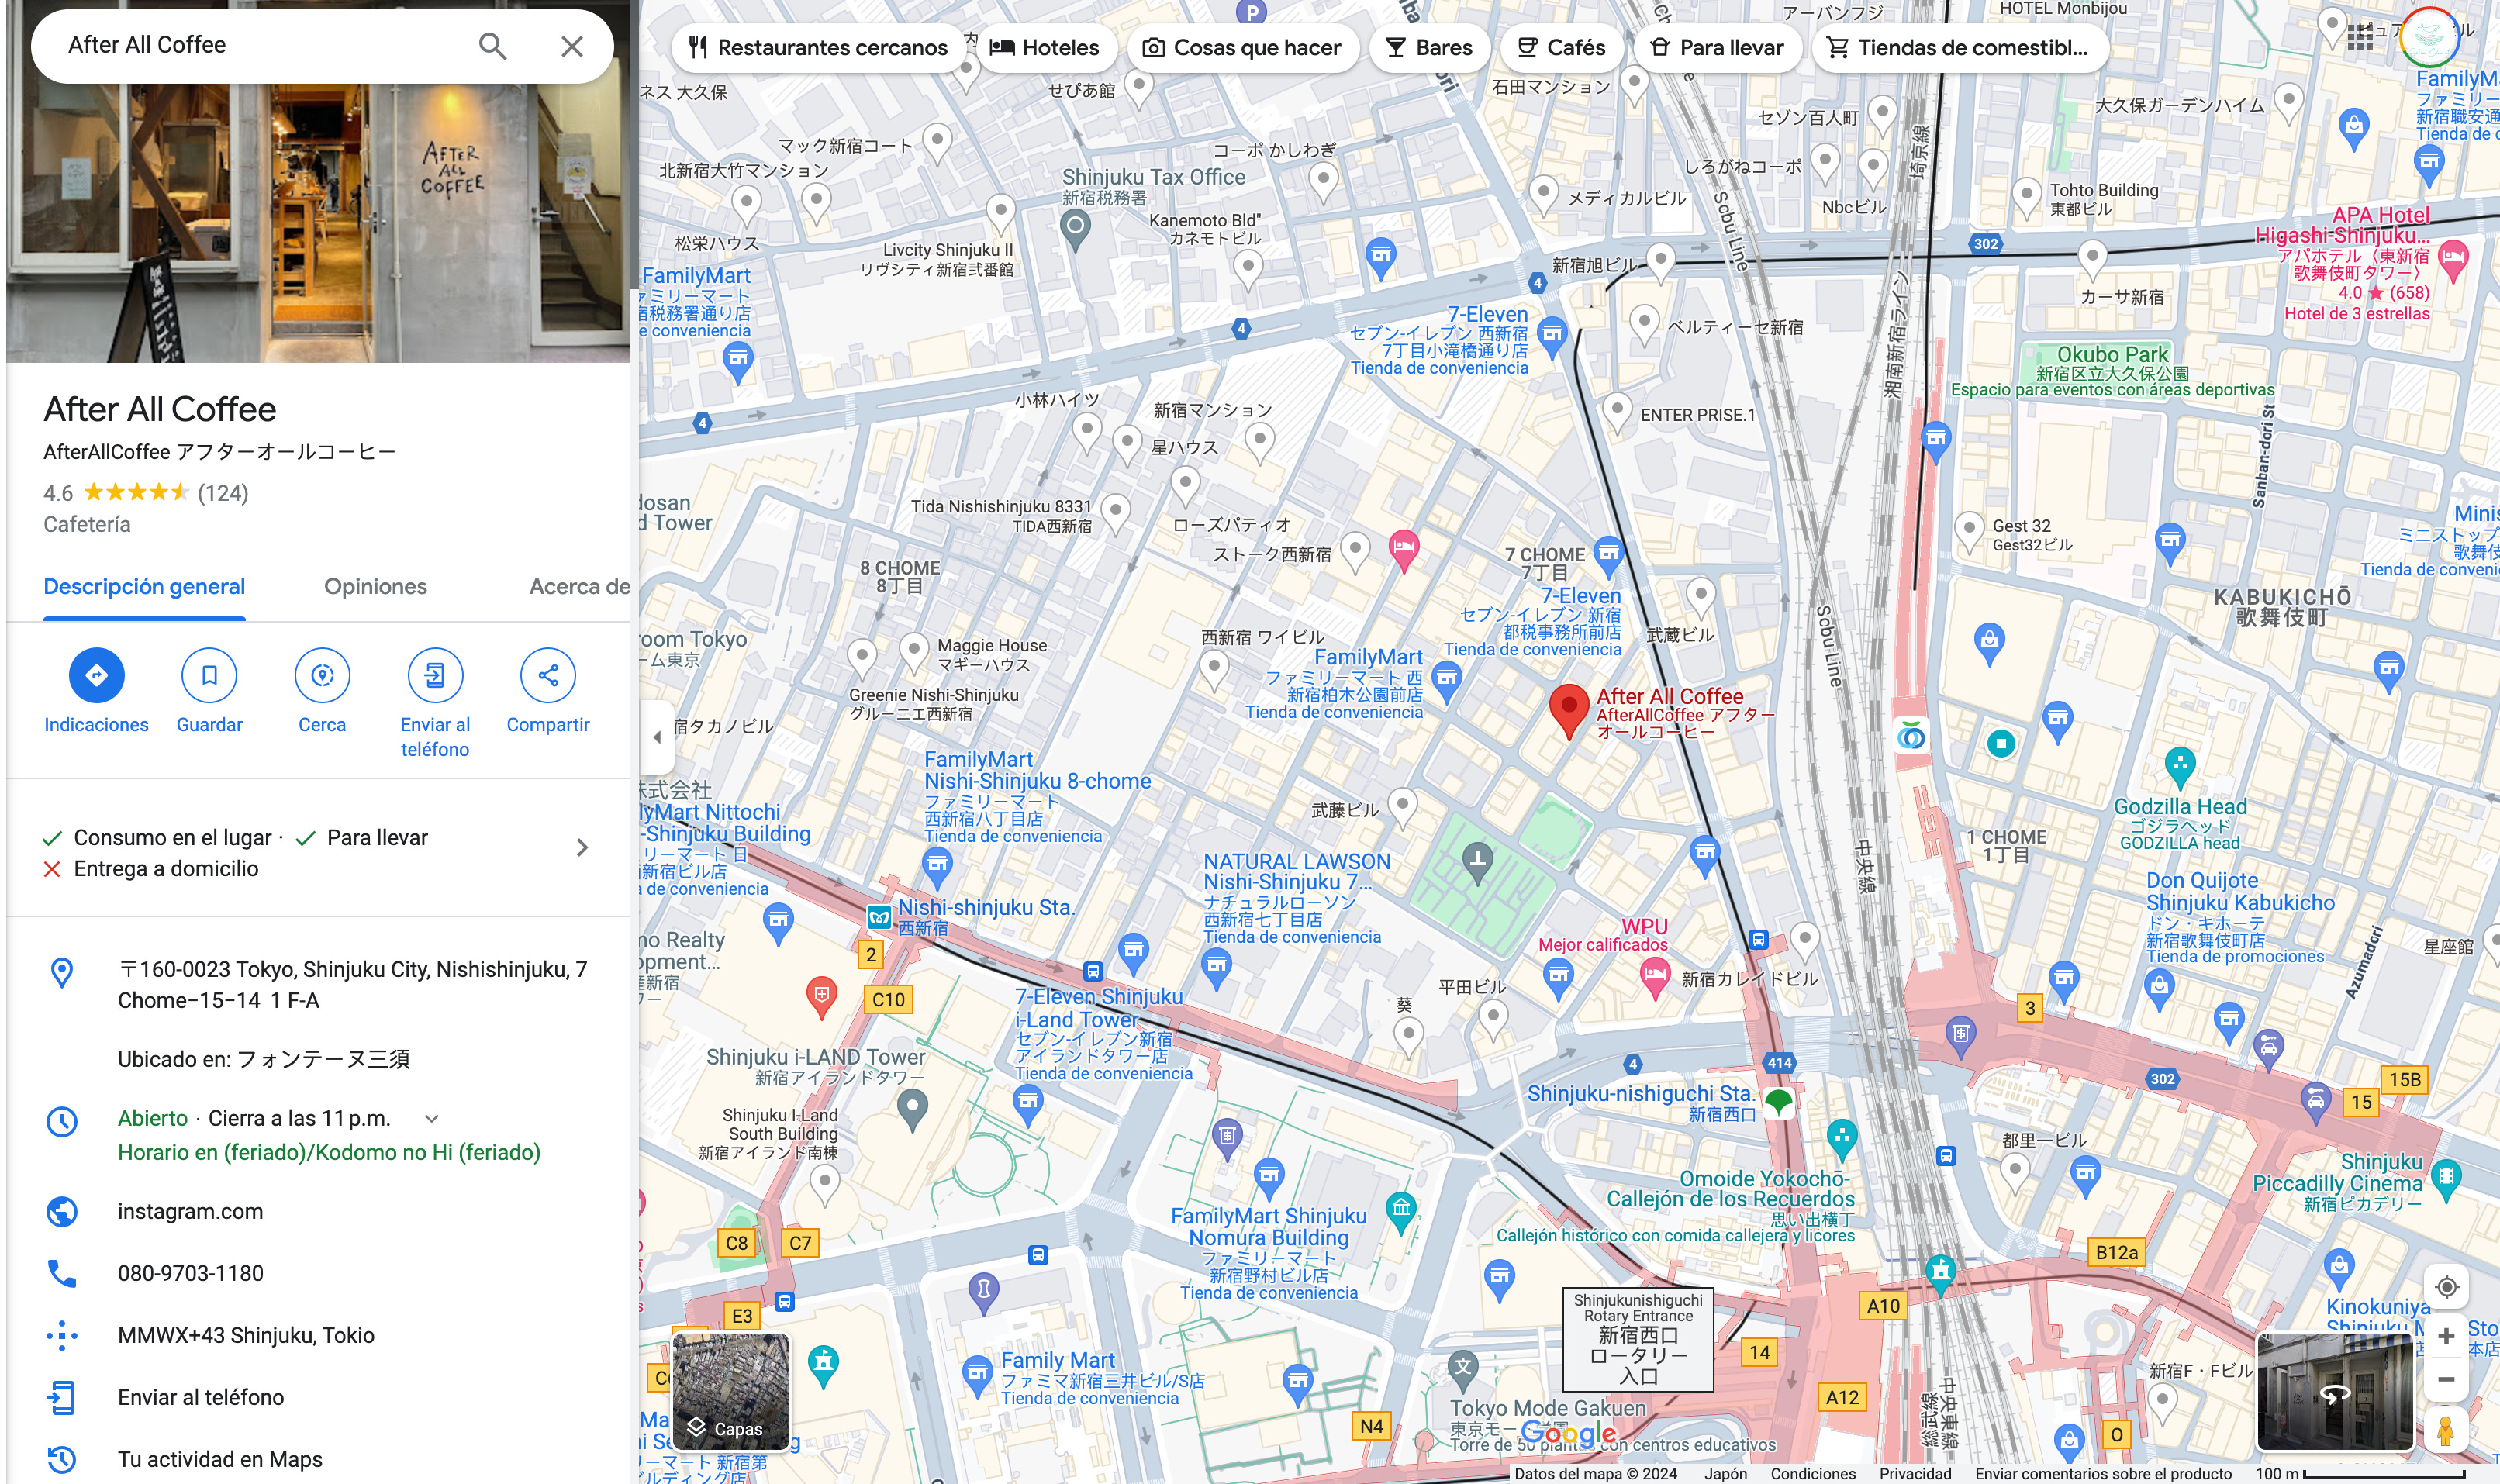Center map on my location
2500x1484 pixels.
2446,1287
